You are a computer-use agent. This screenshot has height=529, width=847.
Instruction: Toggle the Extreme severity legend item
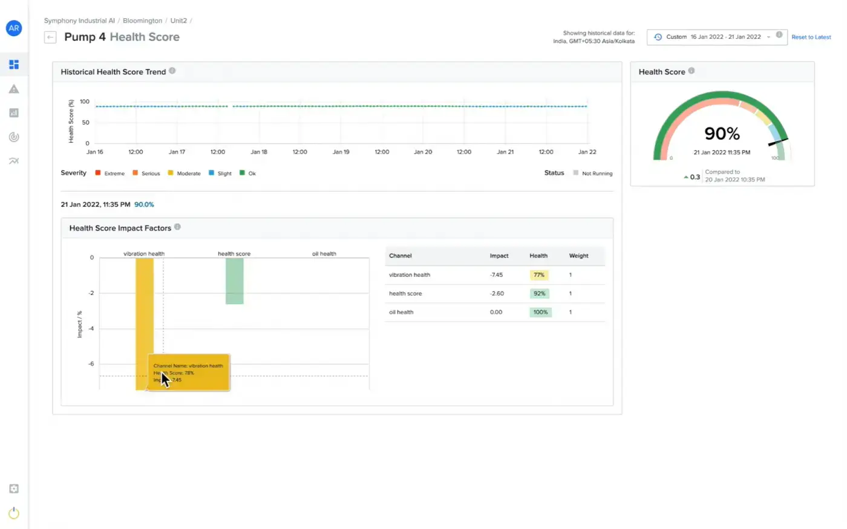point(110,174)
